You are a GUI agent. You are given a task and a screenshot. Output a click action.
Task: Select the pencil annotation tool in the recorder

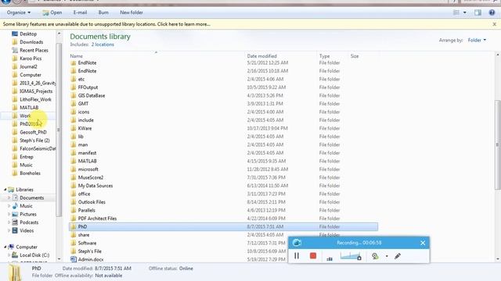(398, 256)
